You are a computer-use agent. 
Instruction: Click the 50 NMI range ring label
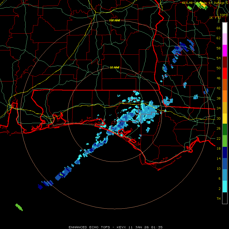[114, 67]
